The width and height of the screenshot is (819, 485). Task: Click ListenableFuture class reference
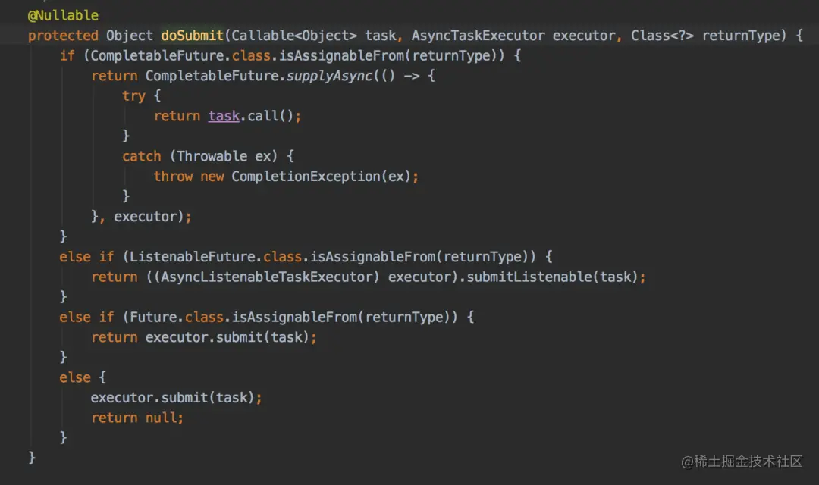[x=192, y=257]
